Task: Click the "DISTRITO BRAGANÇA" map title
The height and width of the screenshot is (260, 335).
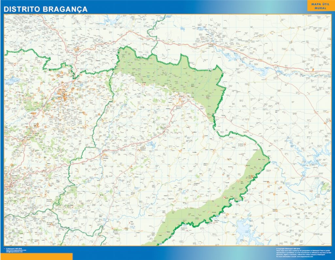Action: (46, 9)
